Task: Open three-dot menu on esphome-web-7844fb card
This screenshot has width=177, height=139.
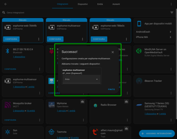Action: coord(39,39)
